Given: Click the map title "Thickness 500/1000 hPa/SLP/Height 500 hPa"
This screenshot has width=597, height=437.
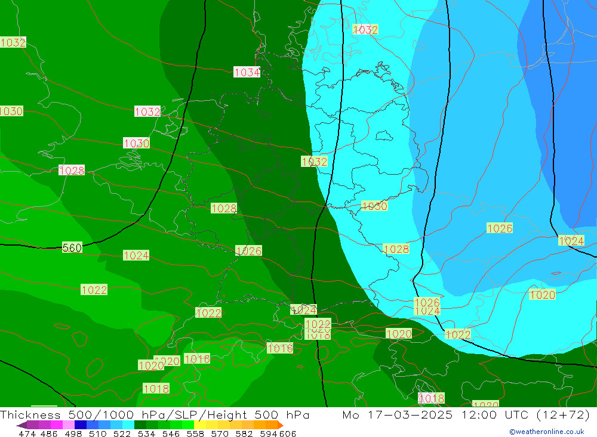Looking at the screenshot, I should pyautogui.click(x=155, y=414).
